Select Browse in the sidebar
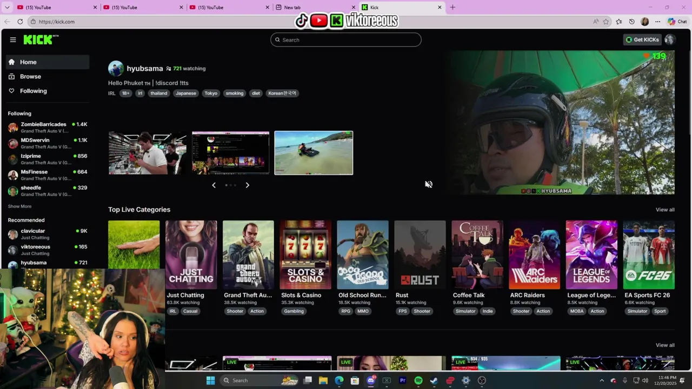The width and height of the screenshot is (692, 389). [48, 77]
